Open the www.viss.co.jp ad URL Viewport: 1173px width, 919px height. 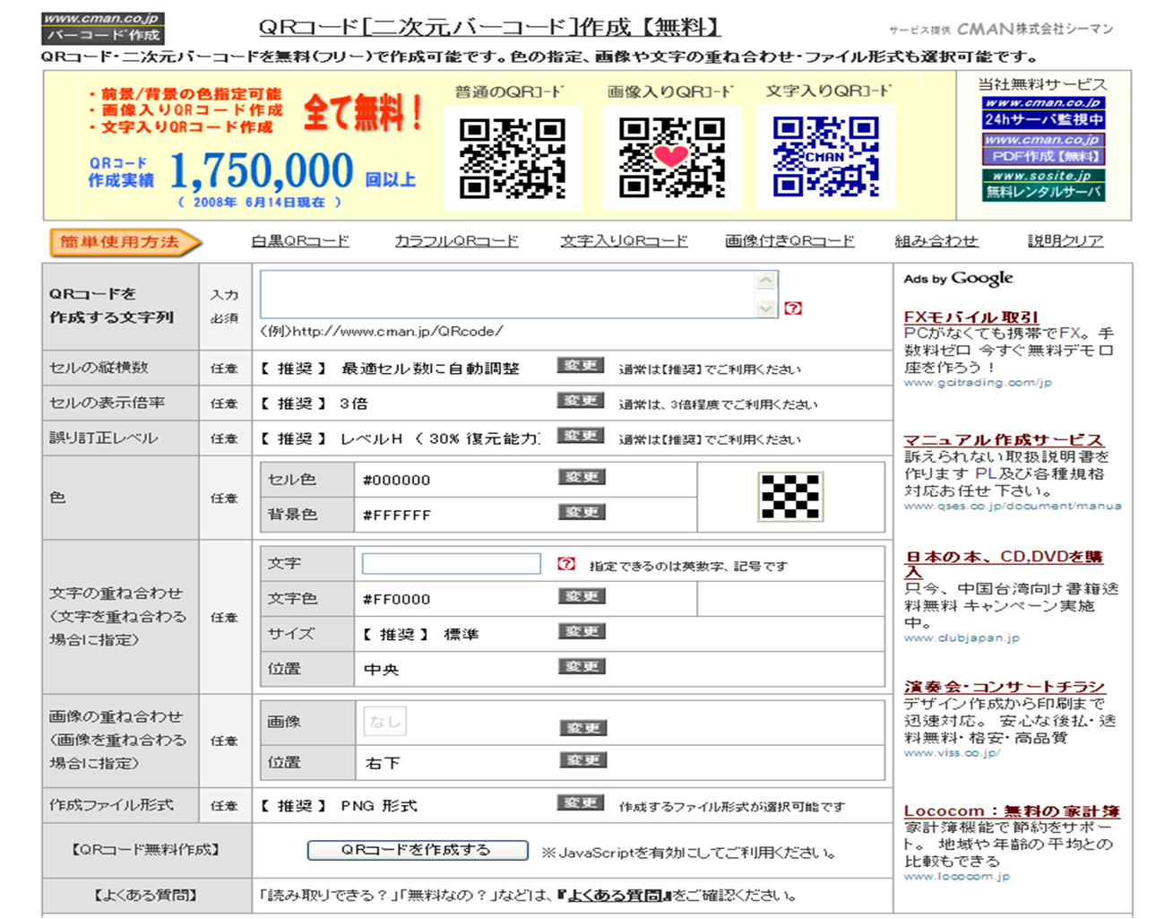(x=952, y=753)
